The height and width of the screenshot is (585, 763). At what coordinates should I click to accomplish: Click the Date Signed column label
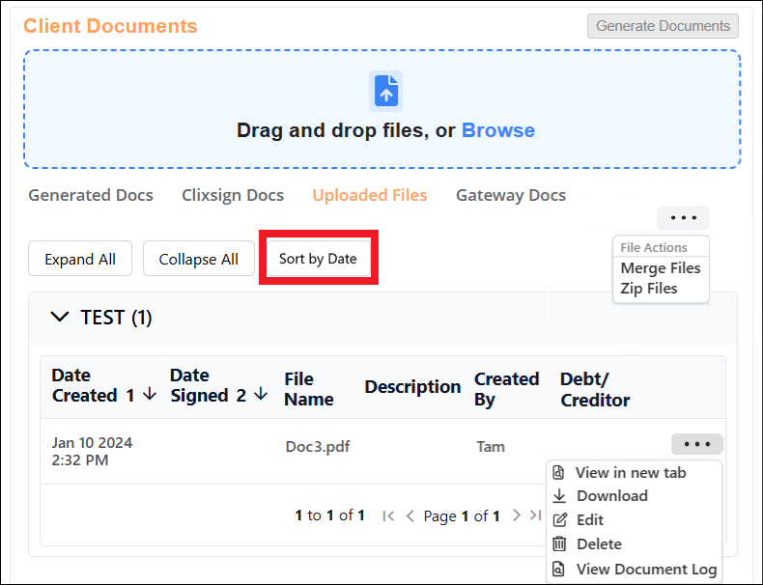point(199,385)
